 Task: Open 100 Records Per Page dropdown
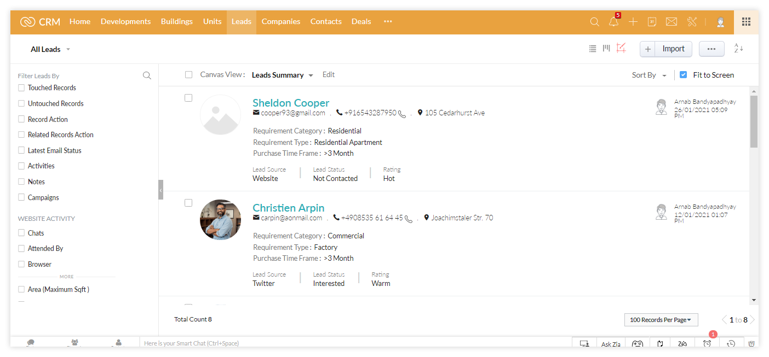pos(660,320)
